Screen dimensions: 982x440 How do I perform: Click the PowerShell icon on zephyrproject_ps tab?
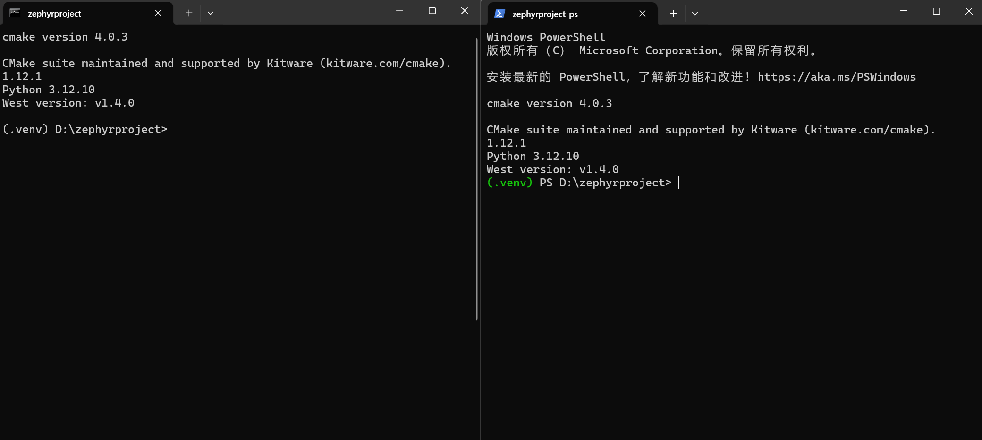coord(499,14)
